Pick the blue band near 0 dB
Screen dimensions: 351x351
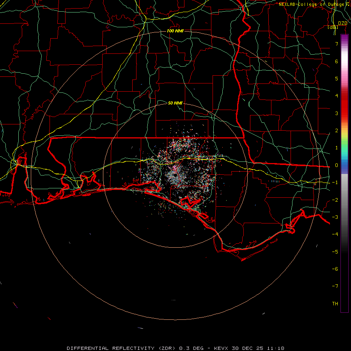point(344,165)
